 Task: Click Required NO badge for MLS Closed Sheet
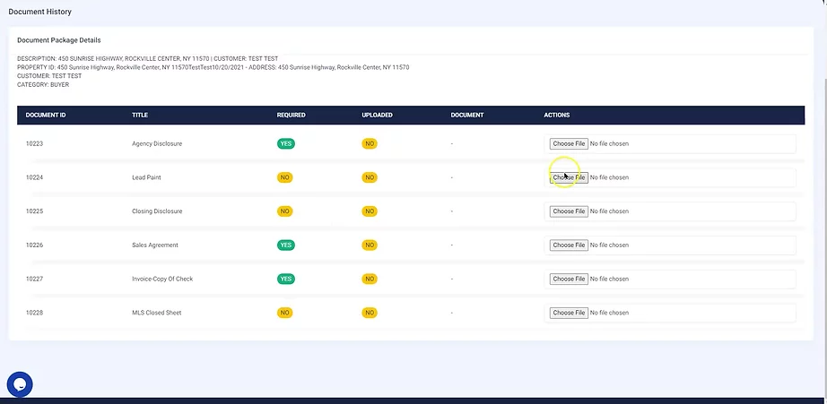285,313
